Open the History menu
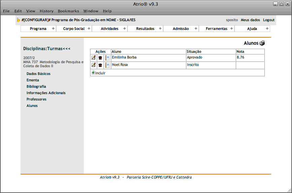292x193 pixels. point(46,11)
